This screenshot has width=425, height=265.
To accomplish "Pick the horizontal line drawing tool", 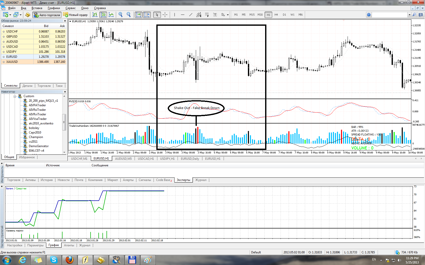I will click(183, 15).
